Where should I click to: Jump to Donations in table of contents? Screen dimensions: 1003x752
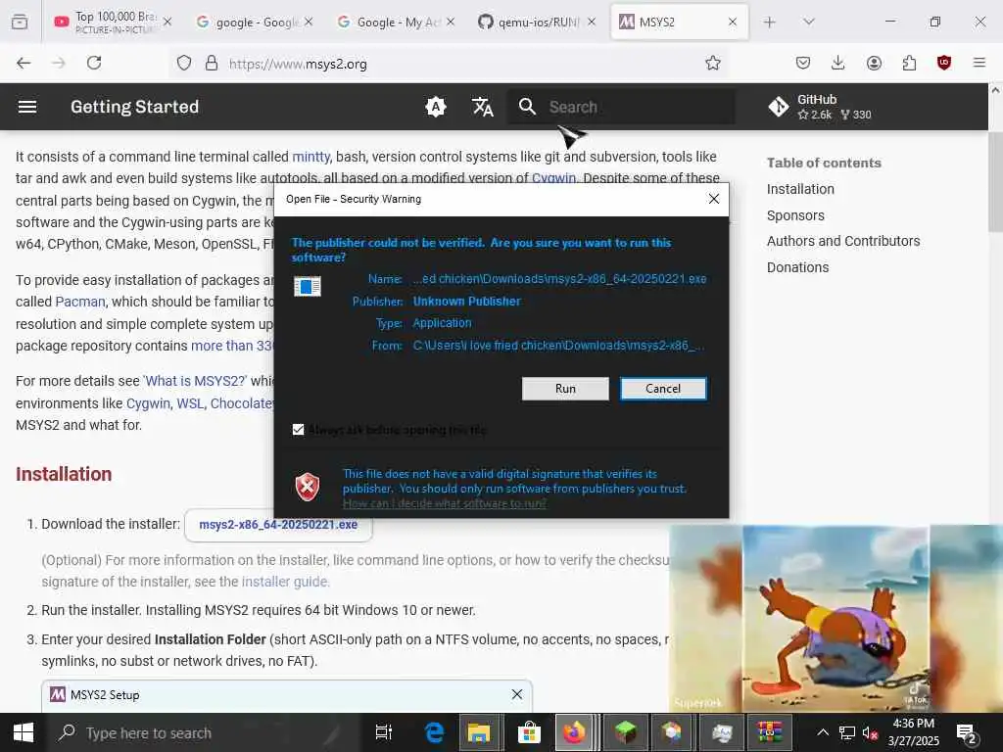click(x=797, y=267)
